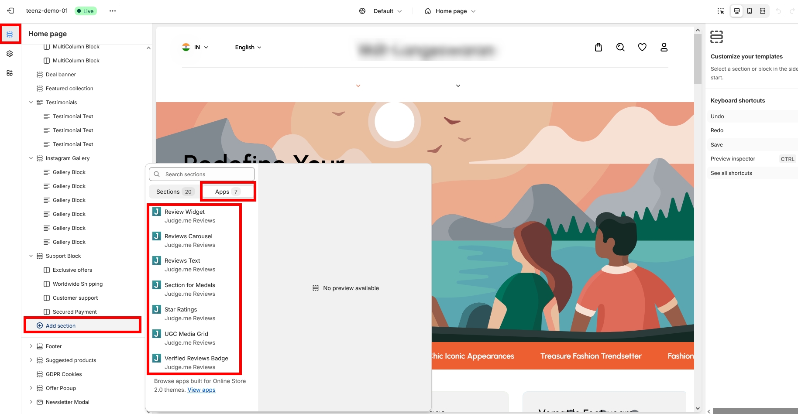The image size is (798, 414).
Task: Expand the Footer section
Action: (x=31, y=346)
